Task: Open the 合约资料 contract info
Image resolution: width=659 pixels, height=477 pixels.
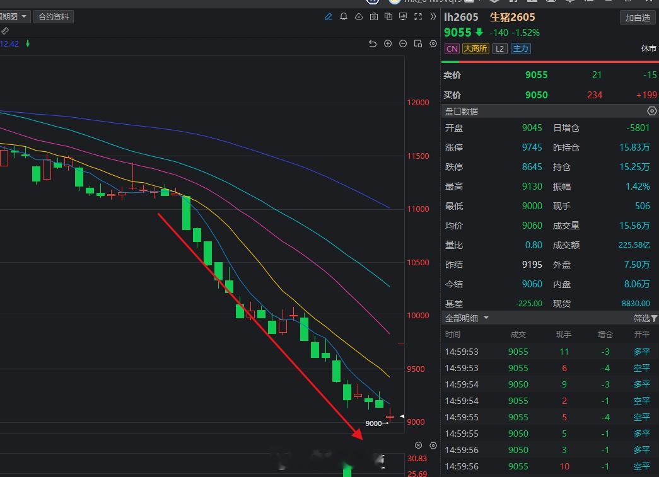Action: click(x=54, y=17)
